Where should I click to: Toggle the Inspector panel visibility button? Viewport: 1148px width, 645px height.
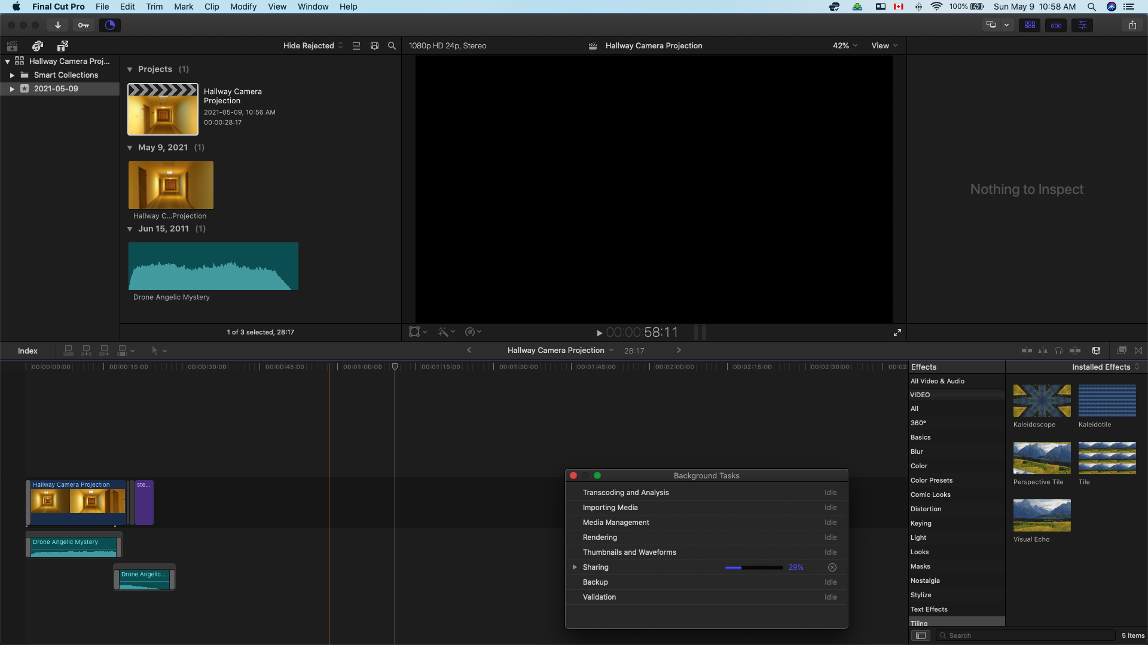(x=1082, y=25)
